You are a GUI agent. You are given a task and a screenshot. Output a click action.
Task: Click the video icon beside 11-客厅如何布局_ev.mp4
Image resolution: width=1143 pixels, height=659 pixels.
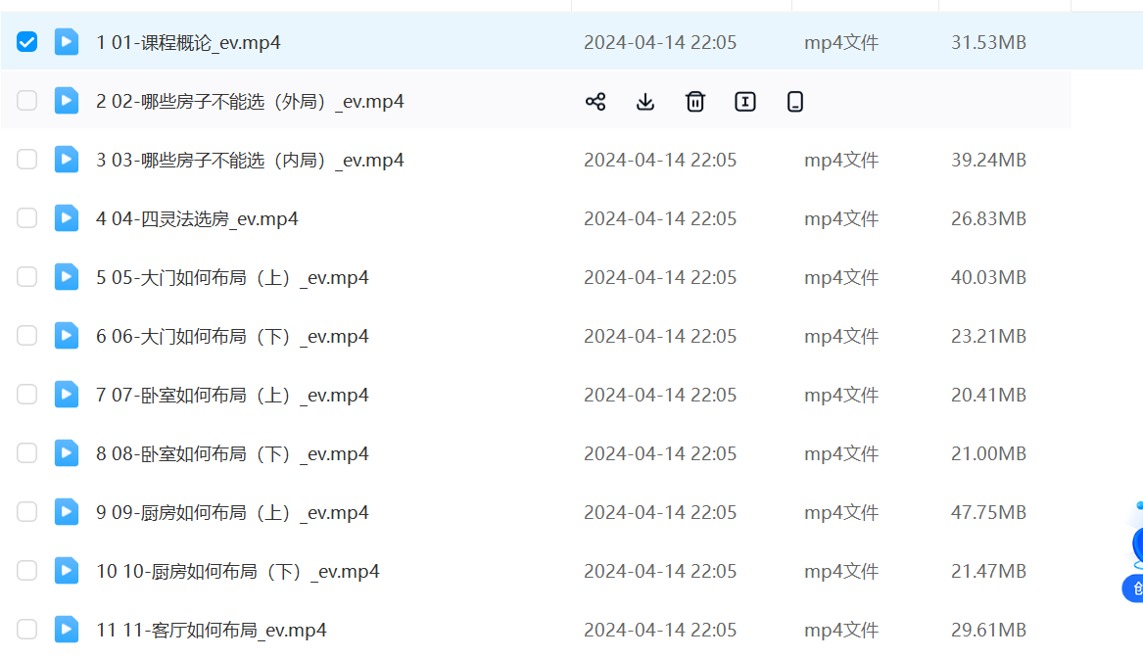click(67, 630)
